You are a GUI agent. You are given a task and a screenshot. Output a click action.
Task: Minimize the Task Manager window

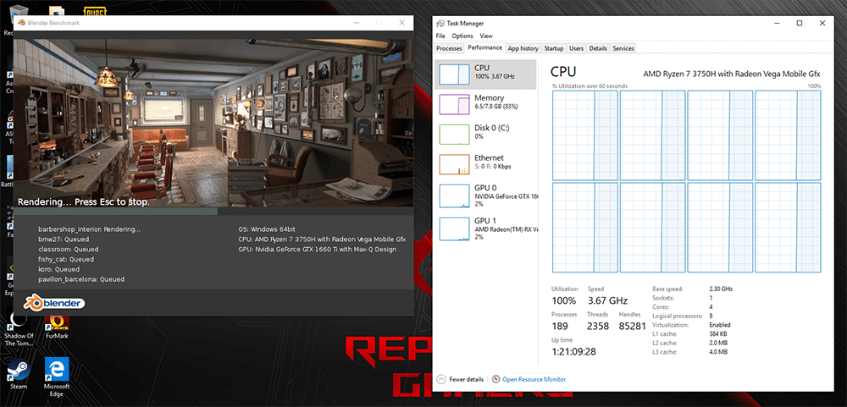776,23
